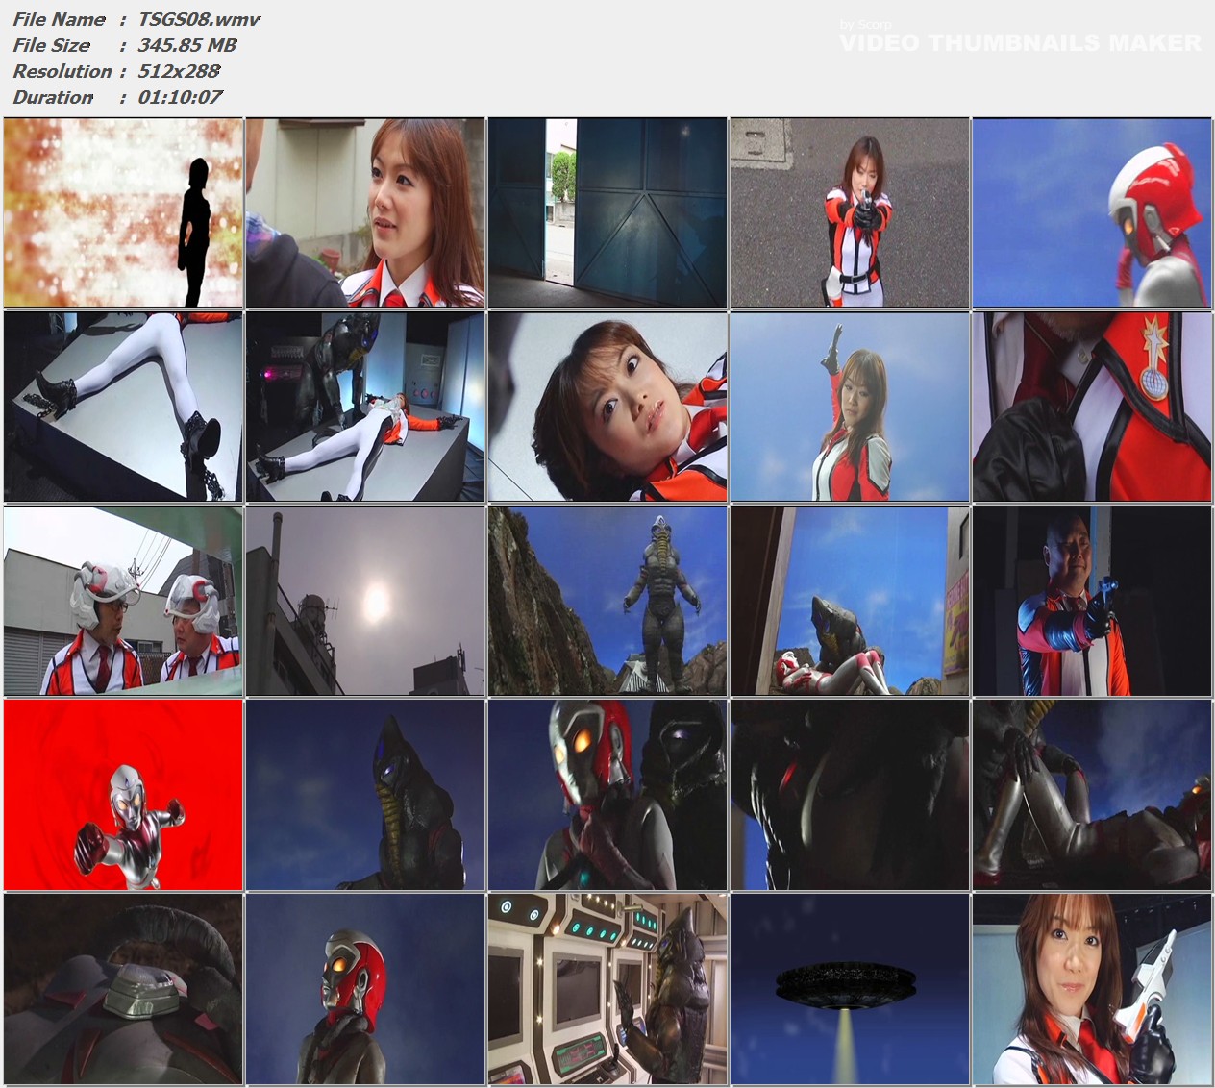The width and height of the screenshot is (1215, 1088).
Task: Select thumbnail of glowing-eyed hero beside dark monster
Action: coord(607,795)
